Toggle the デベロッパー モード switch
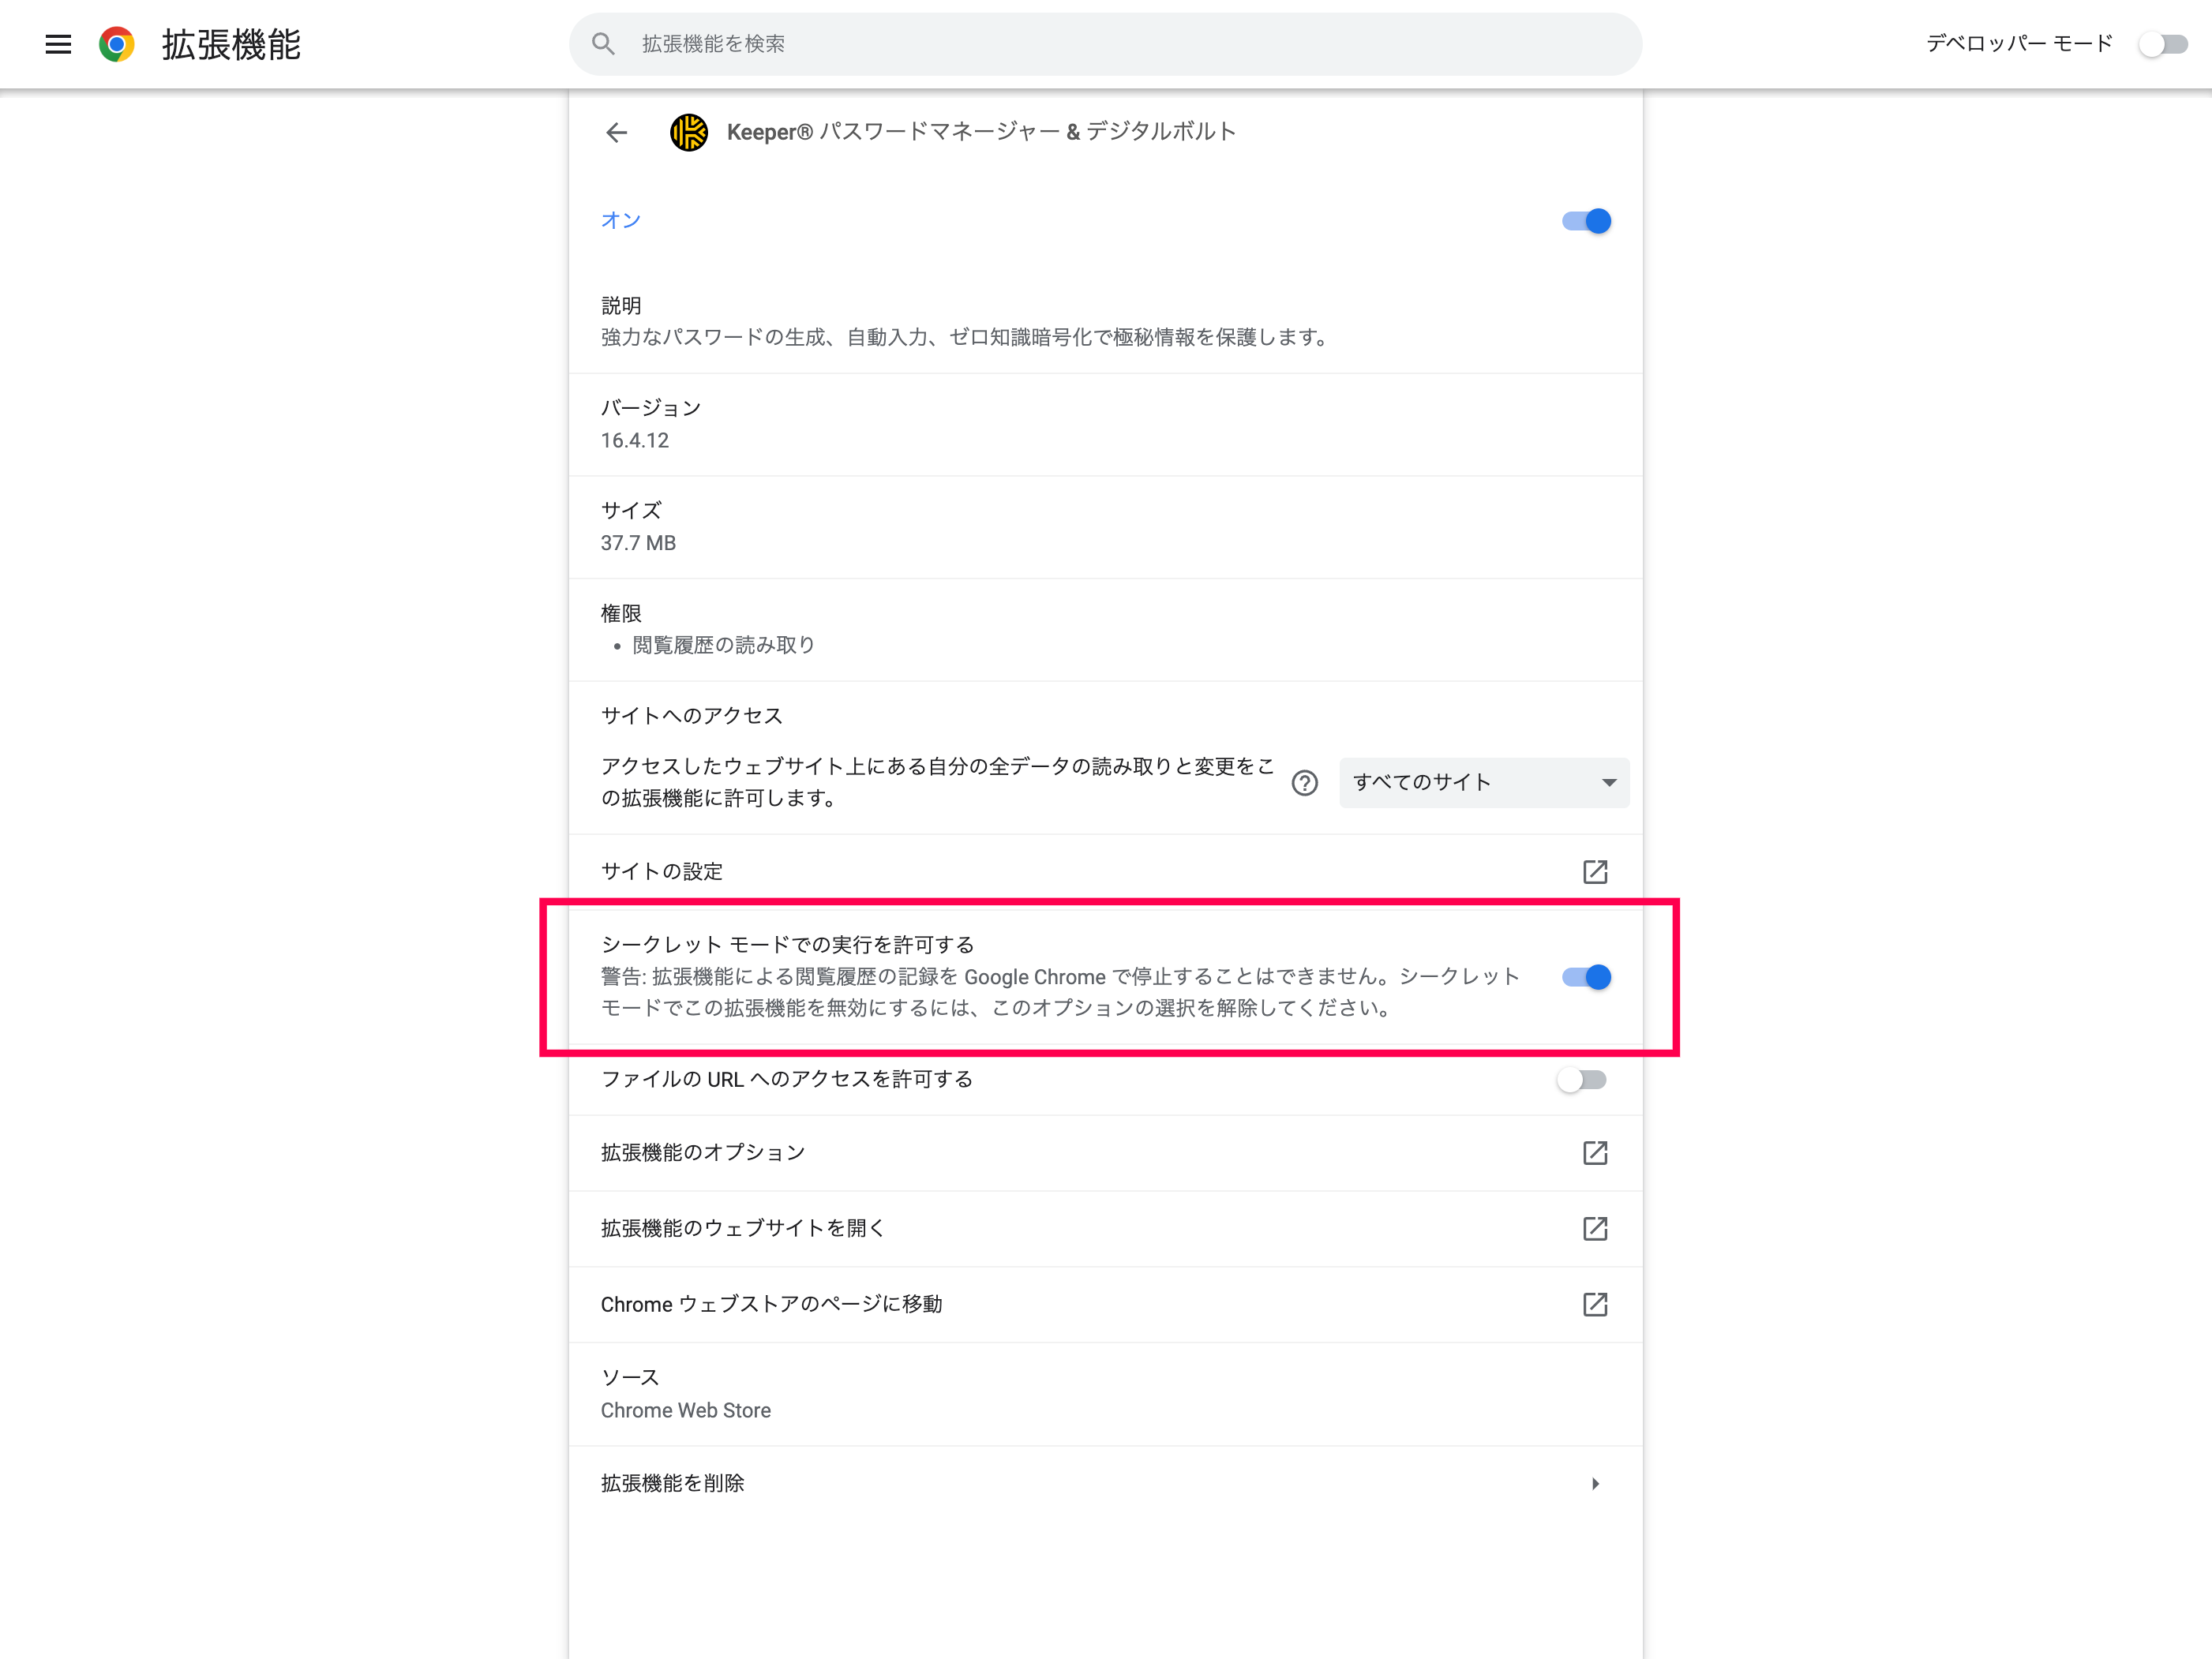This screenshot has height=1659, width=2212. (x=2163, y=44)
